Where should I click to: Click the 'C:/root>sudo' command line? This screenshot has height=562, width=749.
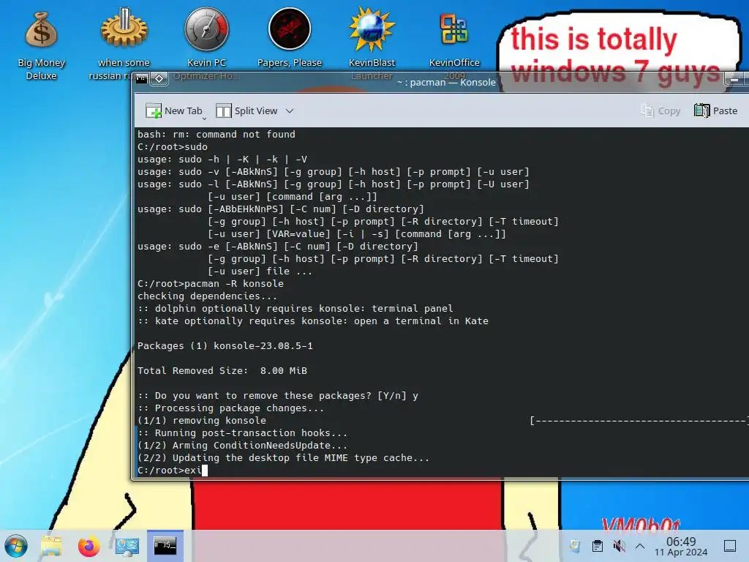(x=173, y=147)
